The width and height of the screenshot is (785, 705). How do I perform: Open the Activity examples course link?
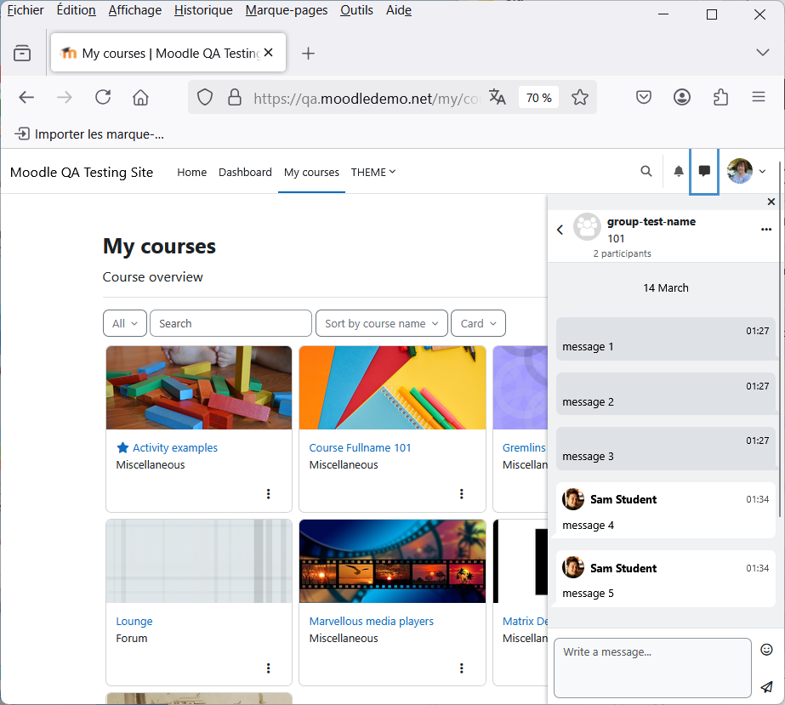pyautogui.click(x=175, y=447)
